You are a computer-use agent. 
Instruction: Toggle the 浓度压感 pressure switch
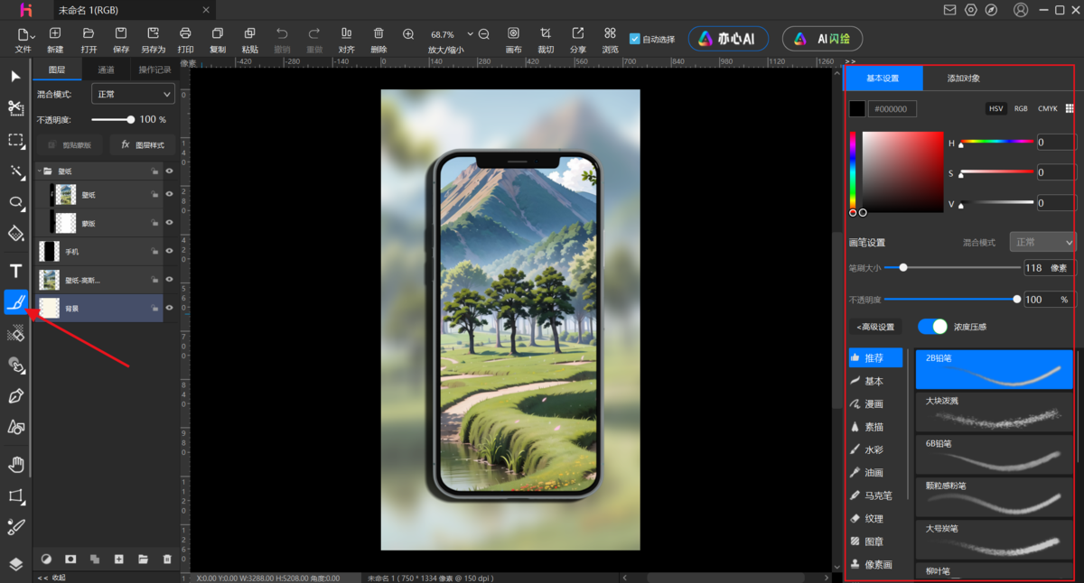[x=932, y=327]
